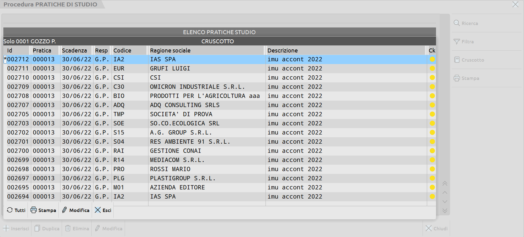Click the Esci X icon
The image size is (524, 237).
[x=98, y=210]
